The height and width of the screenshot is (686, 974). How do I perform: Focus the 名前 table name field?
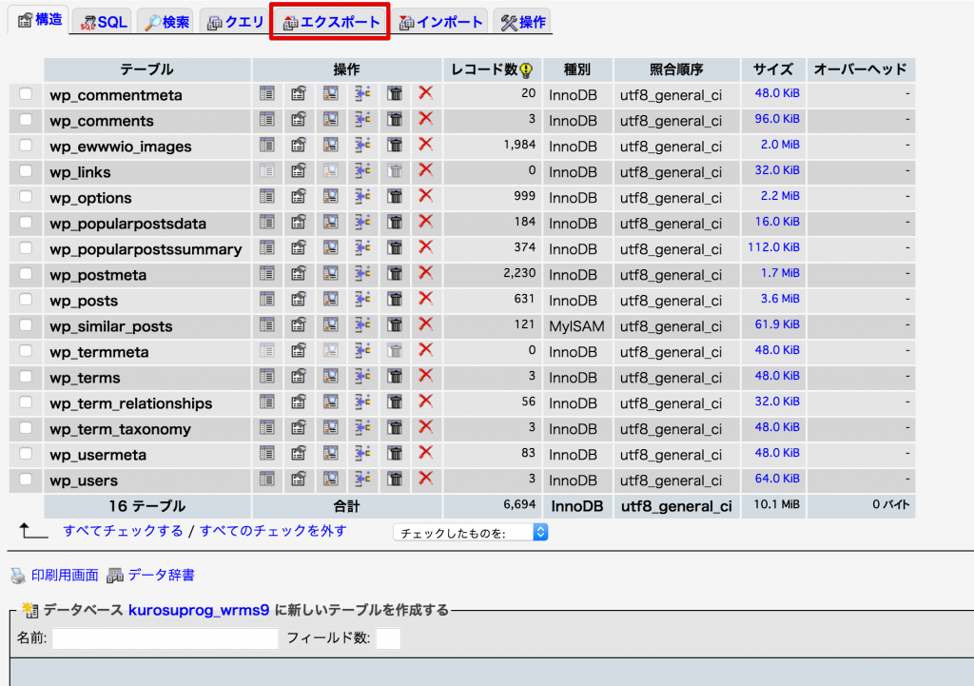pyautogui.click(x=166, y=638)
